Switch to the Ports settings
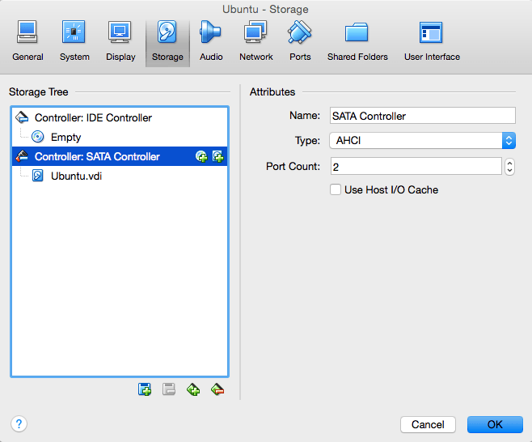This screenshot has width=532, height=442. point(300,41)
